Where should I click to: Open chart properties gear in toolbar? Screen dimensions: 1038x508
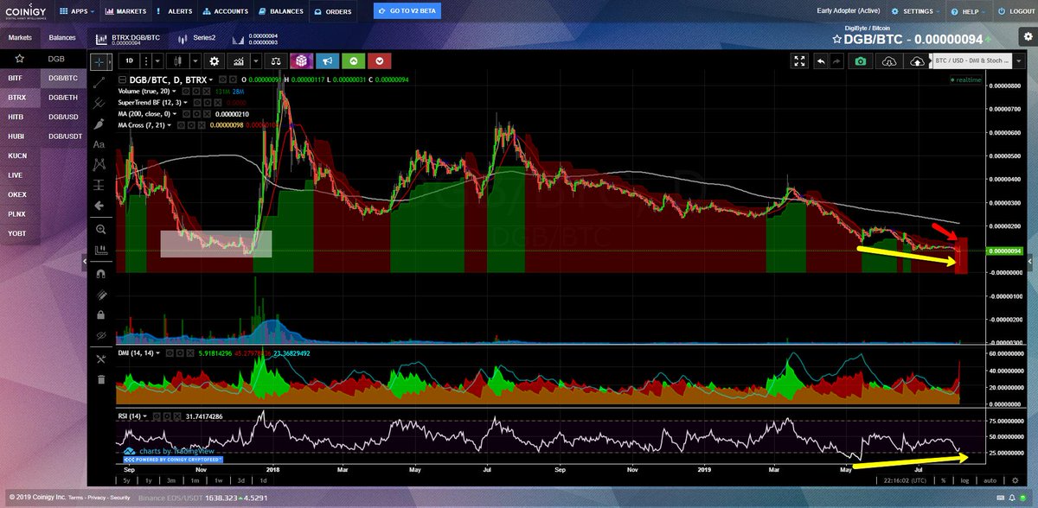215,61
